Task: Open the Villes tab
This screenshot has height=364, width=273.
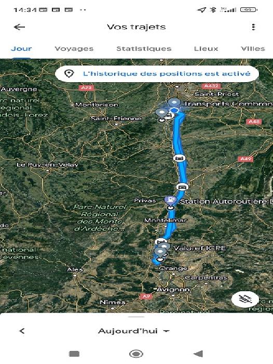Action: (x=253, y=48)
